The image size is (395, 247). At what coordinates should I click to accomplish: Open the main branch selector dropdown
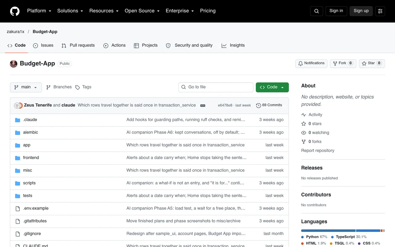(x=26, y=87)
